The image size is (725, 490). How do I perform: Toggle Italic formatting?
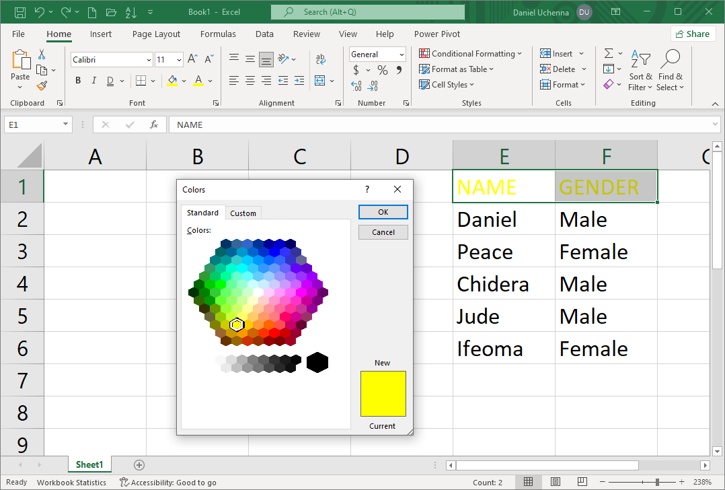94,81
